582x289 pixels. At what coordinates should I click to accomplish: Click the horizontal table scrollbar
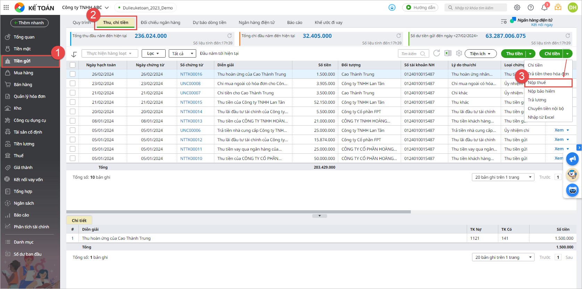click(239, 212)
